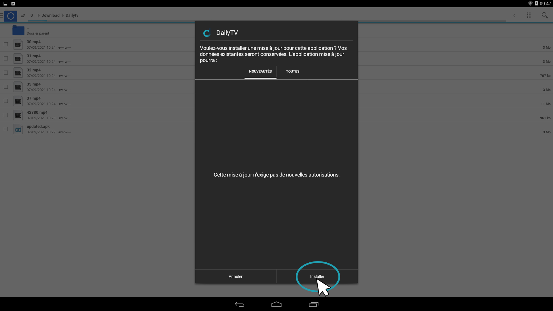Image resolution: width=553 pixels, height=311 pixels.
Task: Click the 707 ko size of 32.mp4
Action: point(545,76)
